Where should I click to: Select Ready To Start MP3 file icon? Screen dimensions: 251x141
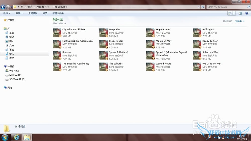[x=197, y=44]
